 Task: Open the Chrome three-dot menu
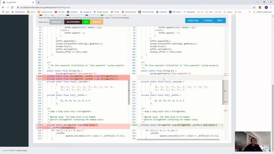pos(271,8)
